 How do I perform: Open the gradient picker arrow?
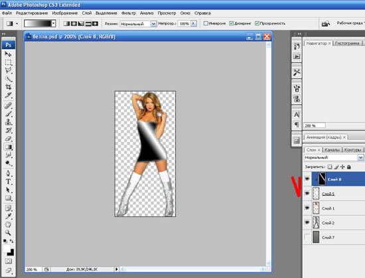point(54,23)
